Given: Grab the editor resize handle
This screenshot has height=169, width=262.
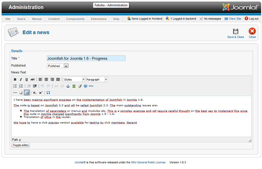Looking at the screenshot, I should [x=250, y=141].
